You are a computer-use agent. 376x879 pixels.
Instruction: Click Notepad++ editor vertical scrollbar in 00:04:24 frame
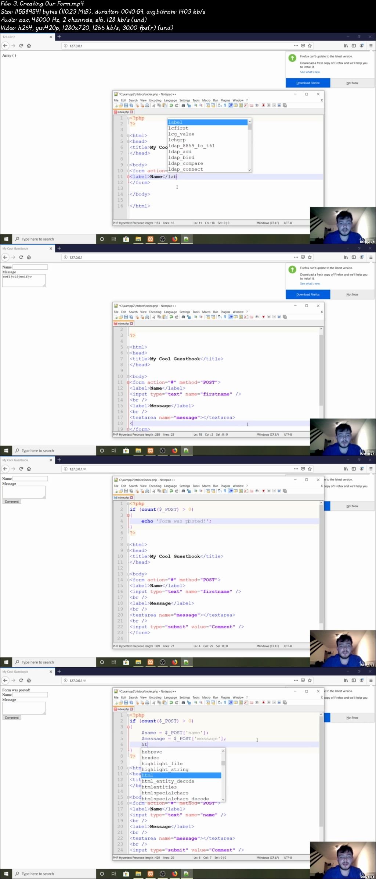[321, 378]
